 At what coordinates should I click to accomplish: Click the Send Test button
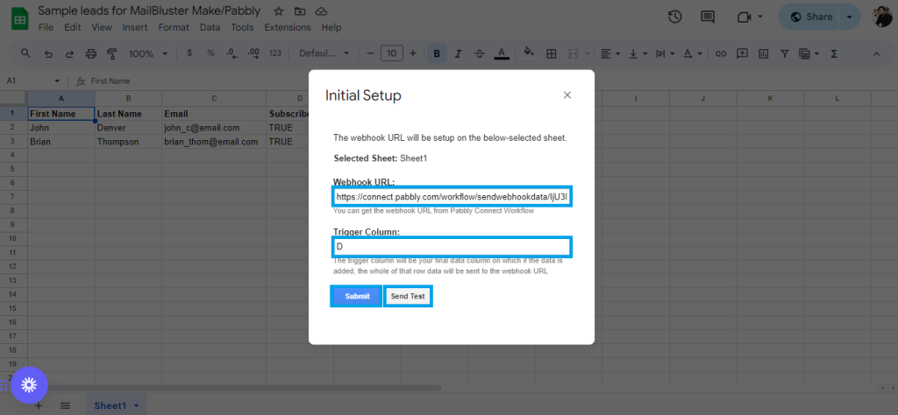pos(408,296)
